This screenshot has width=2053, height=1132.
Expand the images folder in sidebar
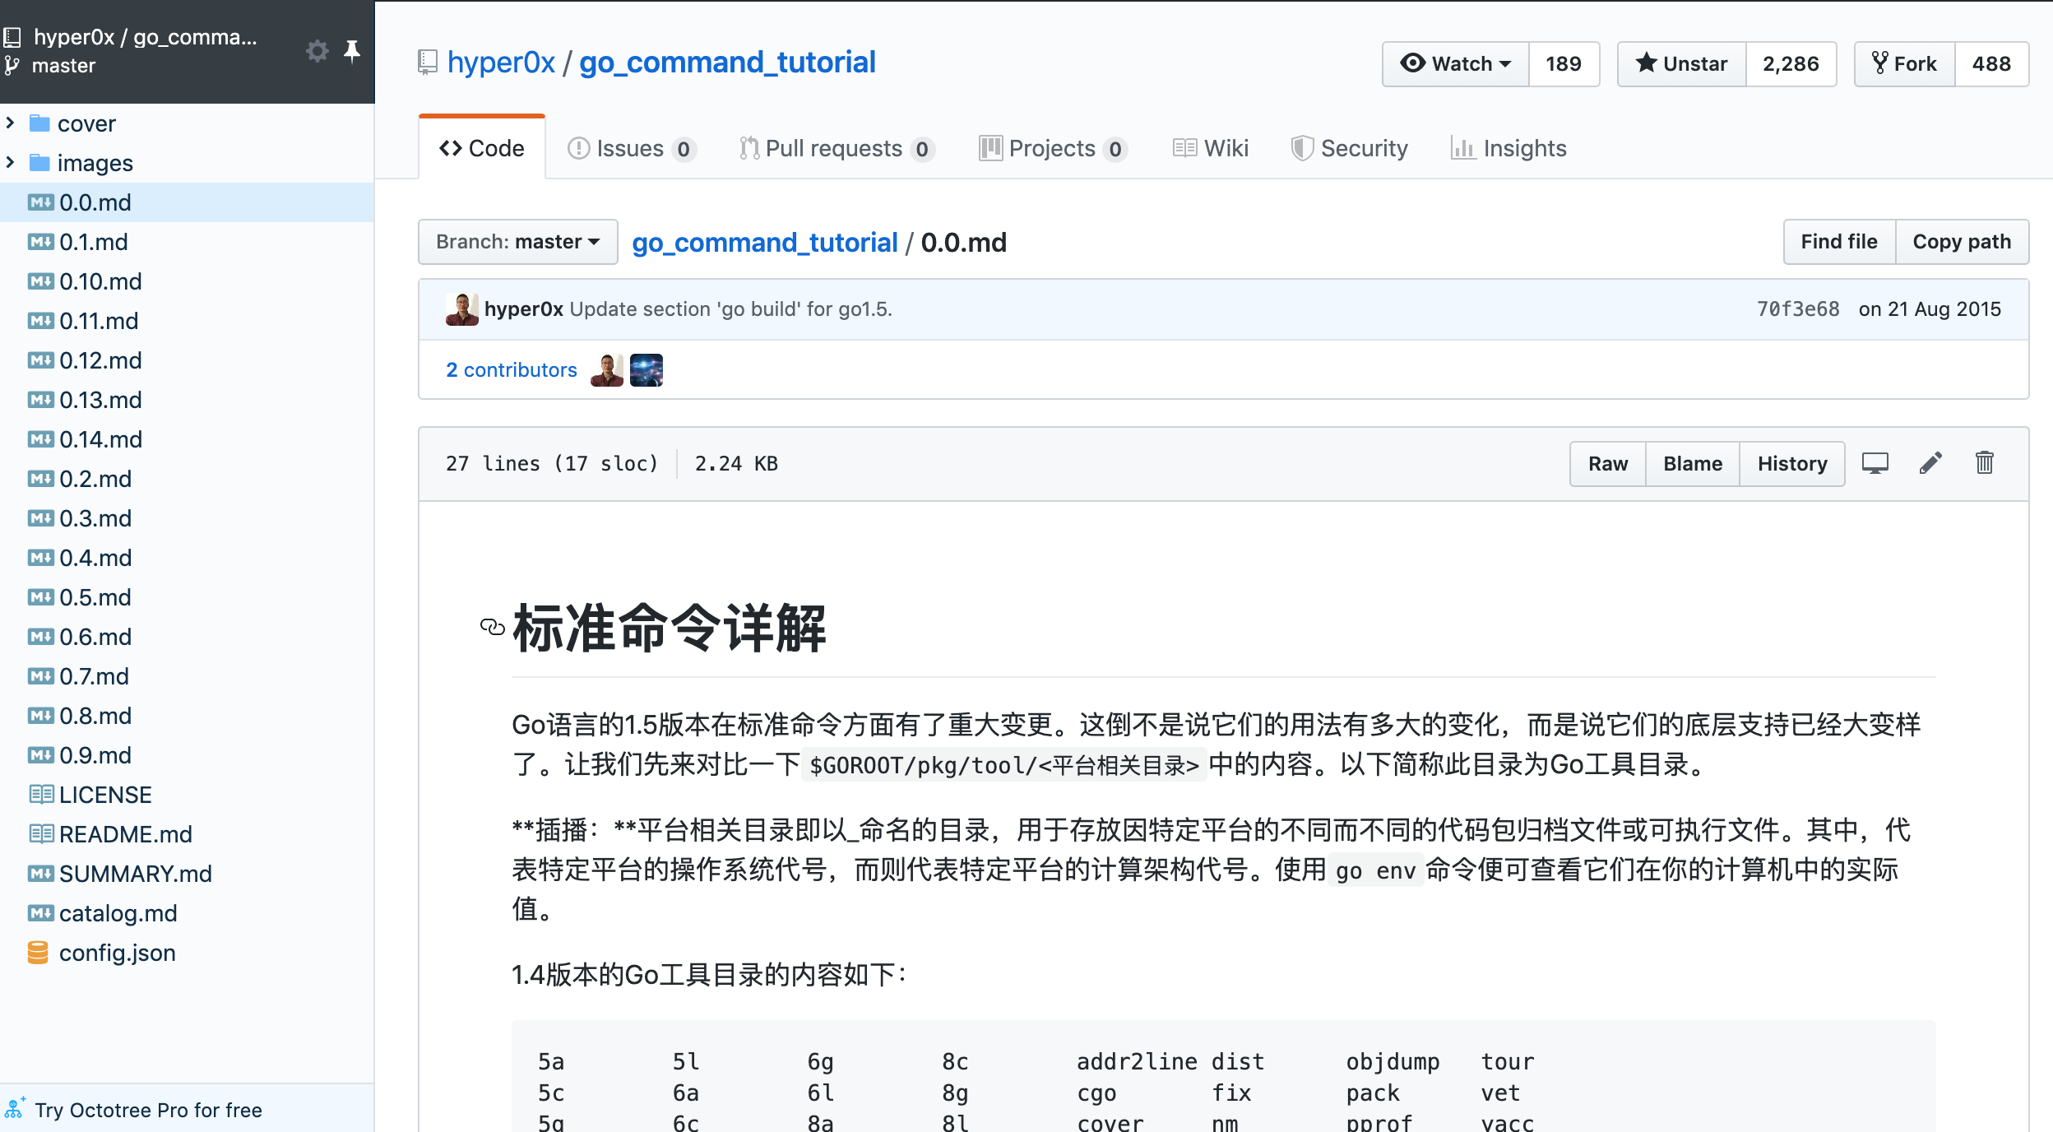12,163
